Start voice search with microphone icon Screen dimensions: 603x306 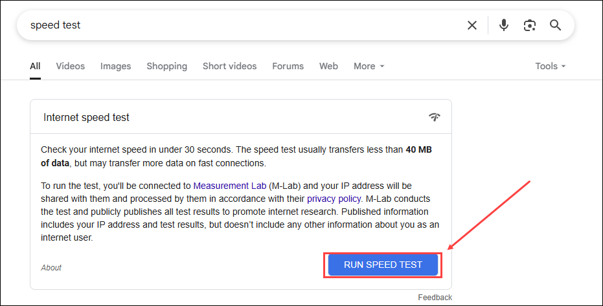coord(504,25)
